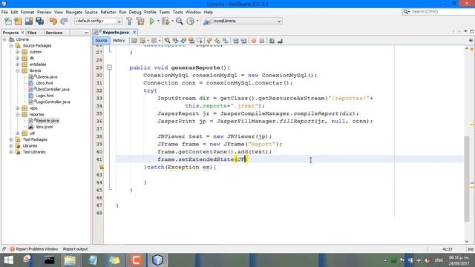
Task: Switch to the Files tab
Action: pyautogui.click(x=32, y=33)
